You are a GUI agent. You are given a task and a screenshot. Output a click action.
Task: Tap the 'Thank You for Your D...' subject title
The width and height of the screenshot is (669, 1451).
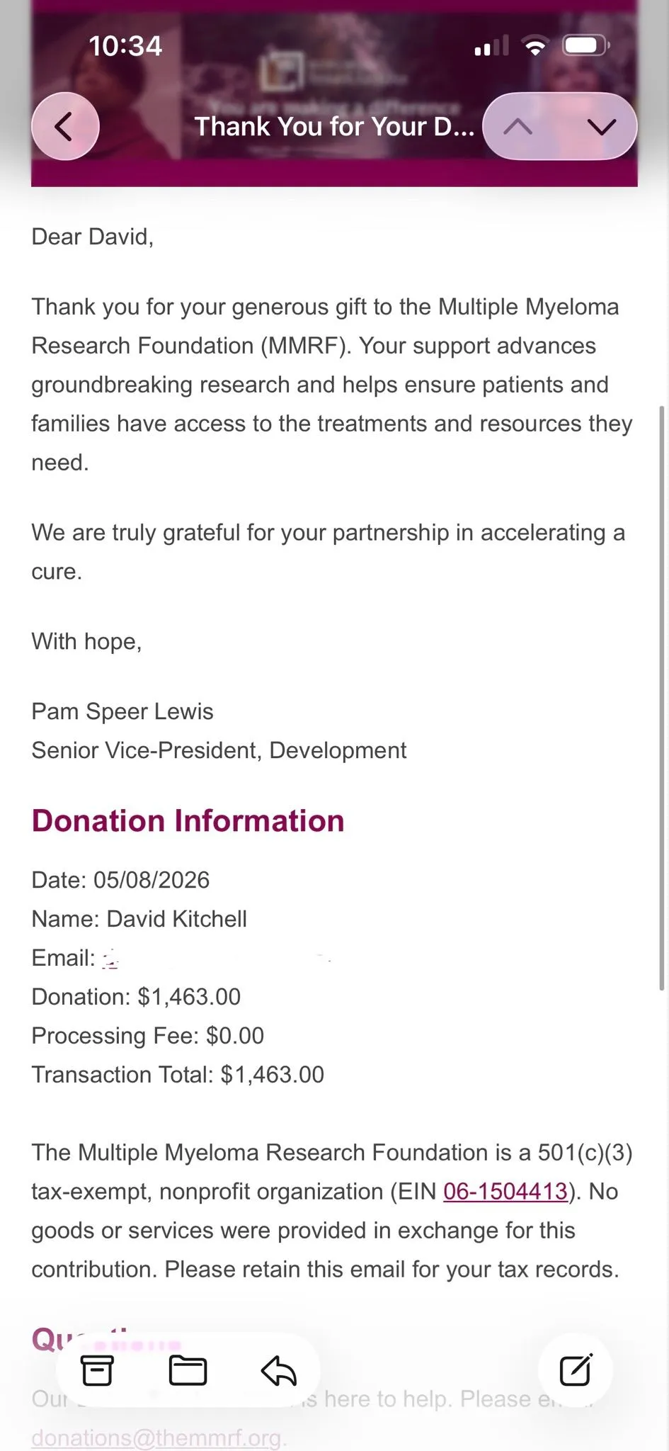point(334,127)
